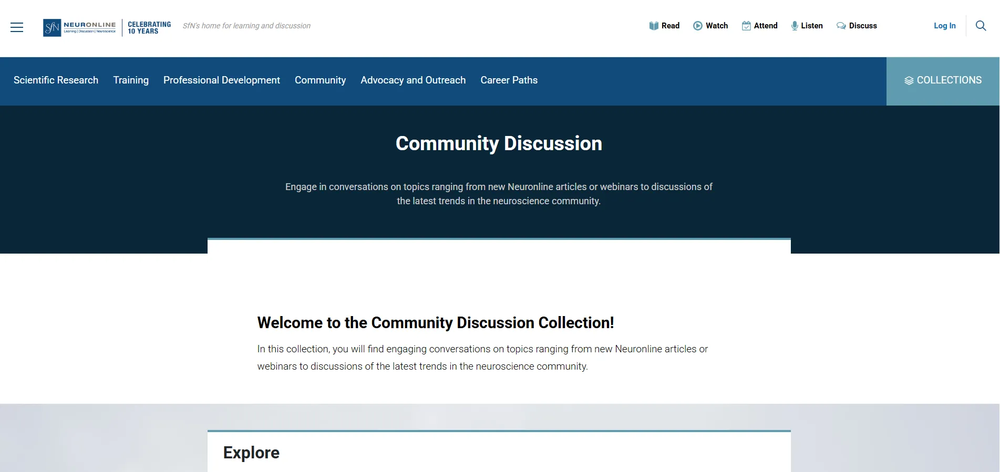The height and width of the screenshot is (472, 1000).
Task: Click the tagline 'SfN's home for learning and discussion'
Action: [x=246, y=26]
